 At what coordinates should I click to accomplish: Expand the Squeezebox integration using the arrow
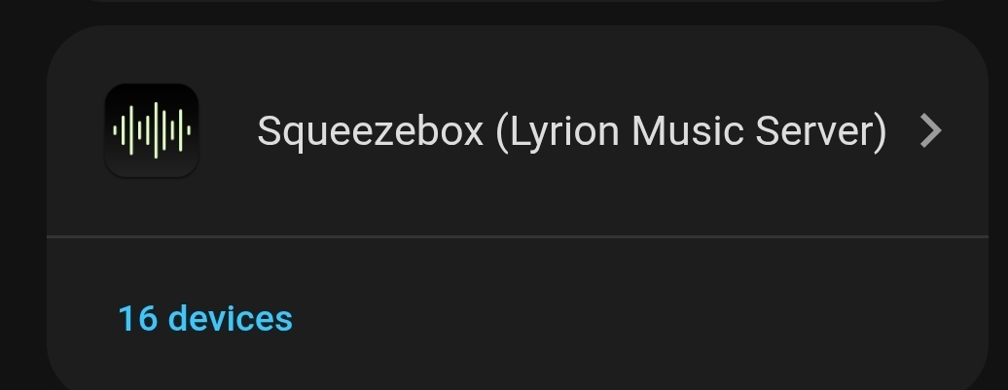[x=930, y=130]
